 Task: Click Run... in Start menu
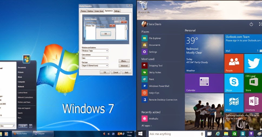click(x=20, y=118)
